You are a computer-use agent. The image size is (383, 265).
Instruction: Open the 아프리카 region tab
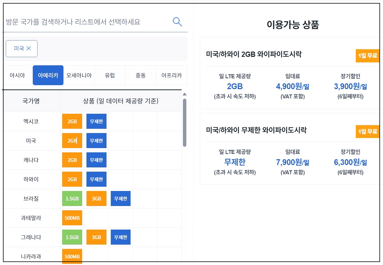(172, 75)
